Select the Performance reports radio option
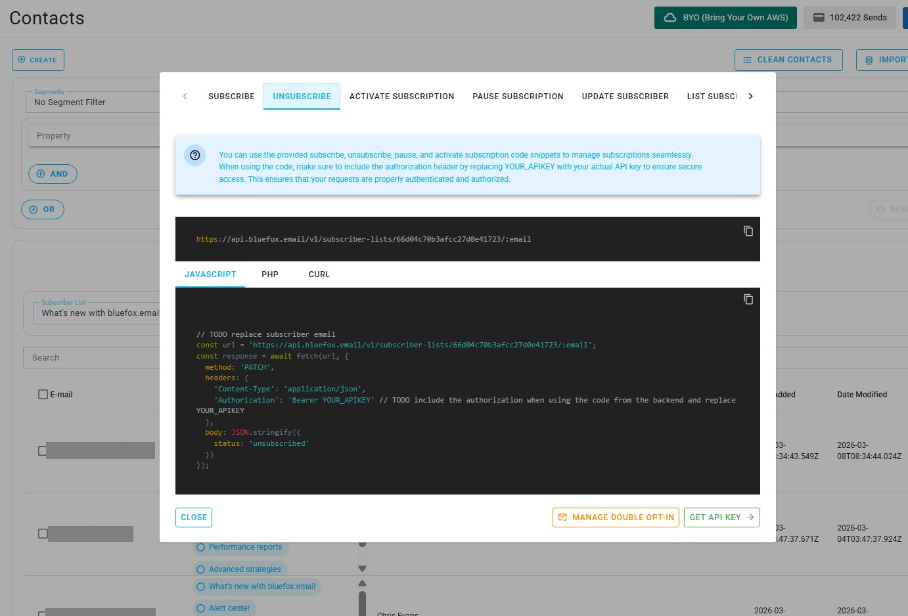 200,547
